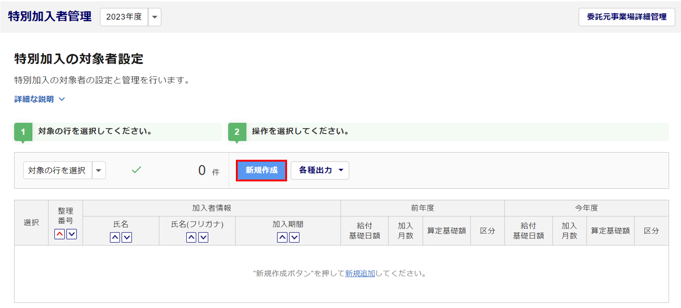Sort 氏名(フリガナ) column descending

203,238
